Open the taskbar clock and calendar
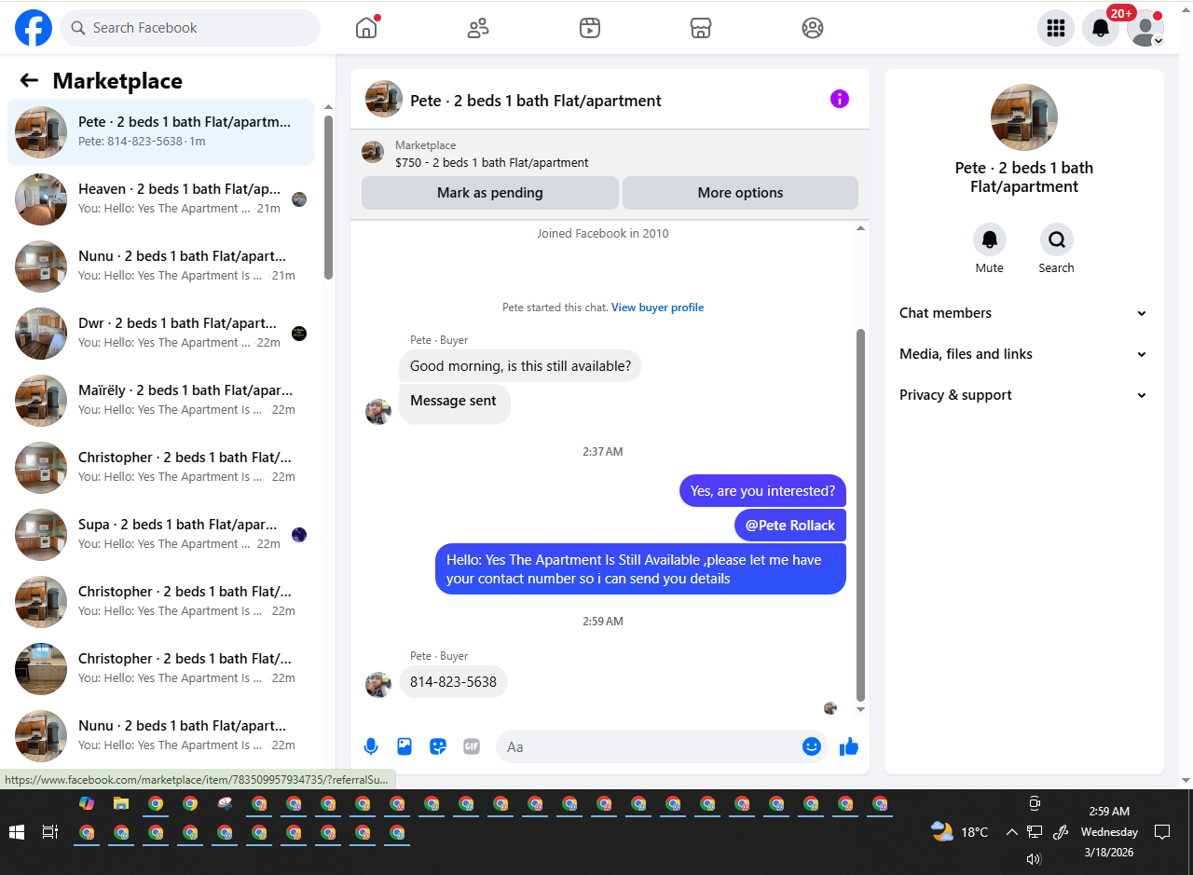Screen dimensions: 1193x875 (x=1109, y=832)
